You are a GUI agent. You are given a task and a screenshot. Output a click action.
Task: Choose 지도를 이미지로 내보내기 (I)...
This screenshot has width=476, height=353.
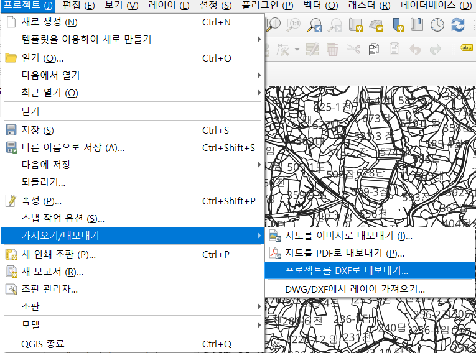[x=370, y=236]
